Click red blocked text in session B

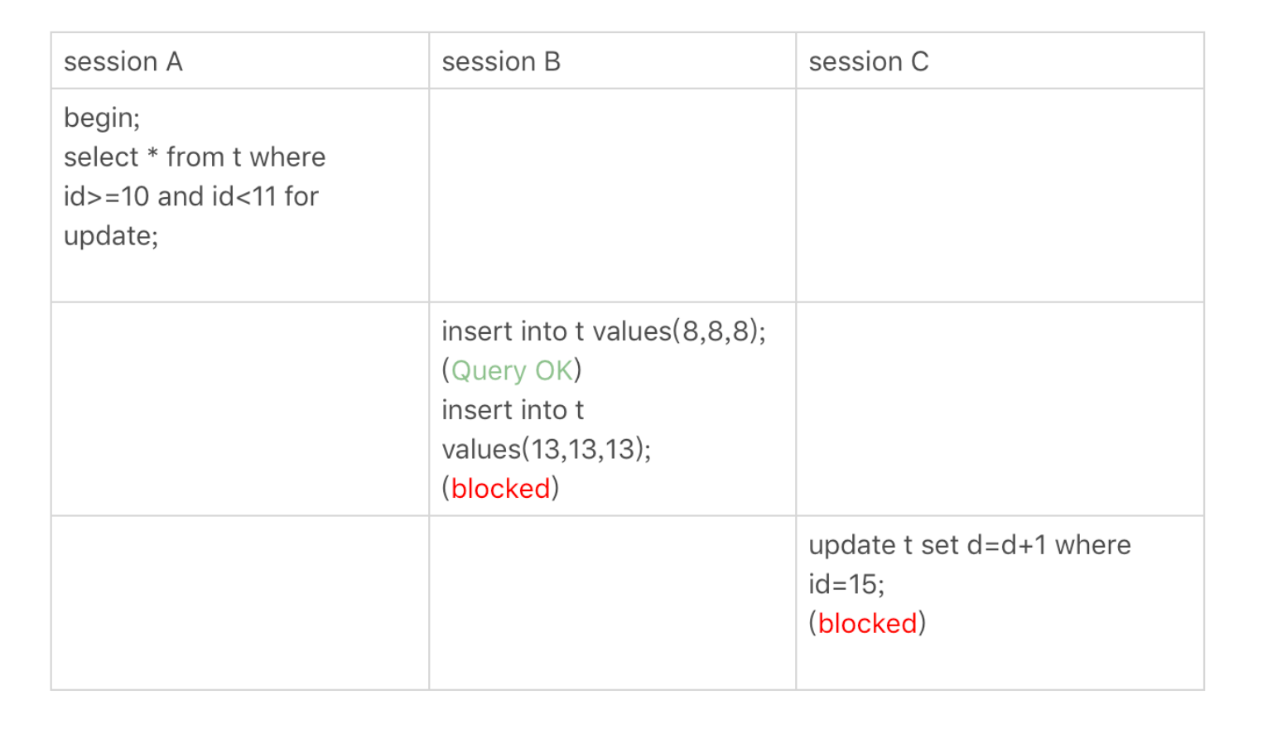[x=500, y=488]
